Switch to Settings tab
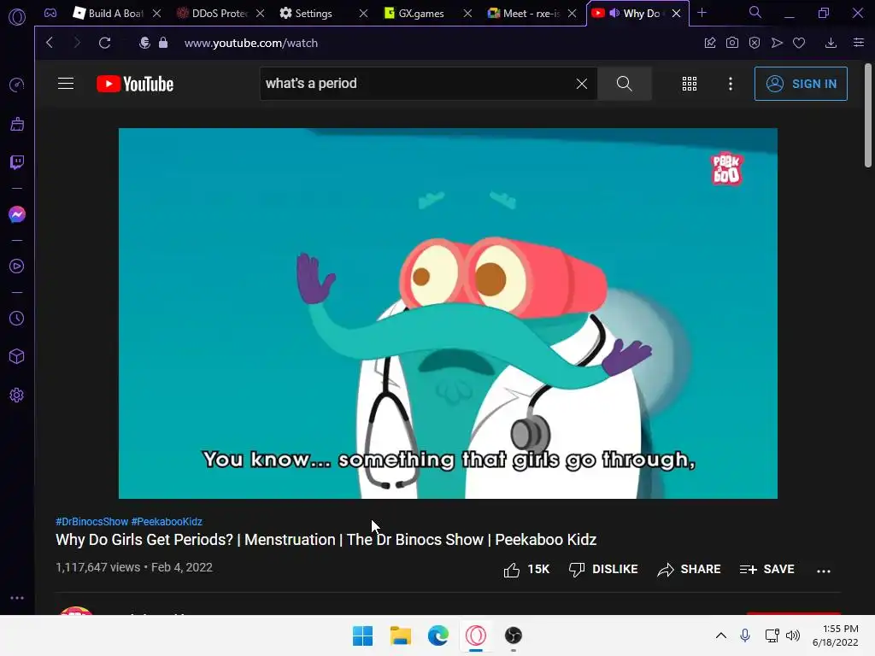Image resolution: width=875 pixels, height=656 pixels. (x=314, y=14)
